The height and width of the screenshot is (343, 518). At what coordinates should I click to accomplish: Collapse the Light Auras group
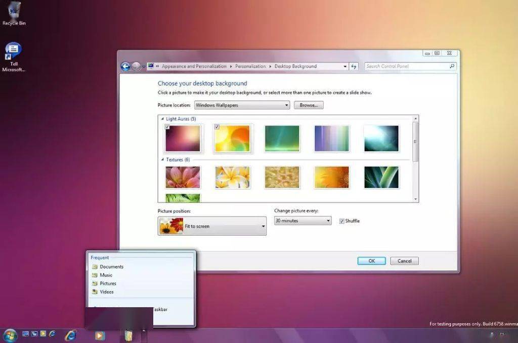pyautogui.click(x=162, y=119)
